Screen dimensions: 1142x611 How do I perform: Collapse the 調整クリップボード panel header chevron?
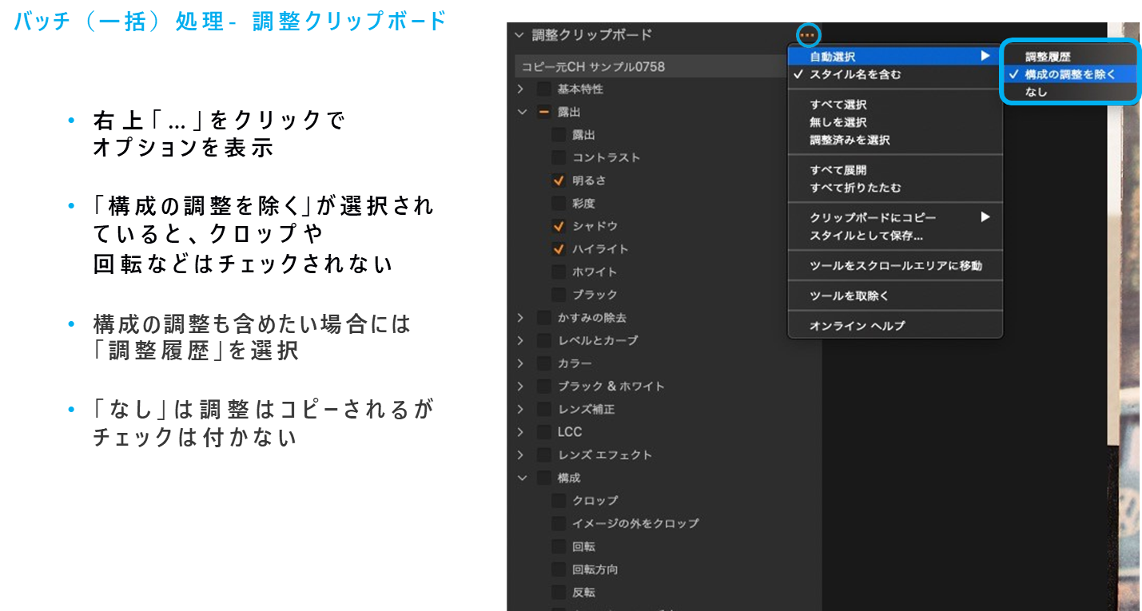click(519, 34)
